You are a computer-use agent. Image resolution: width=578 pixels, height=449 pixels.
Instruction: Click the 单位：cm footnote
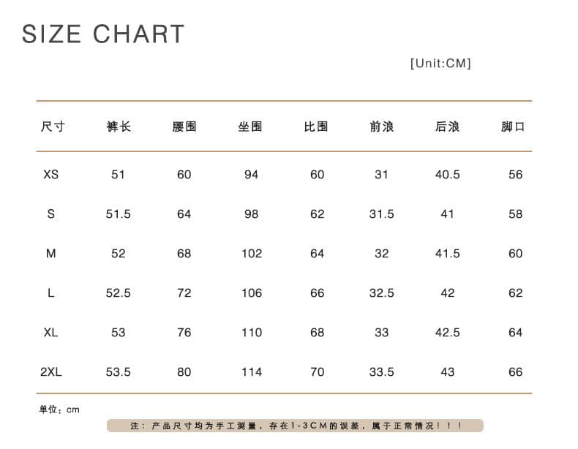click(x=59, y=410)
